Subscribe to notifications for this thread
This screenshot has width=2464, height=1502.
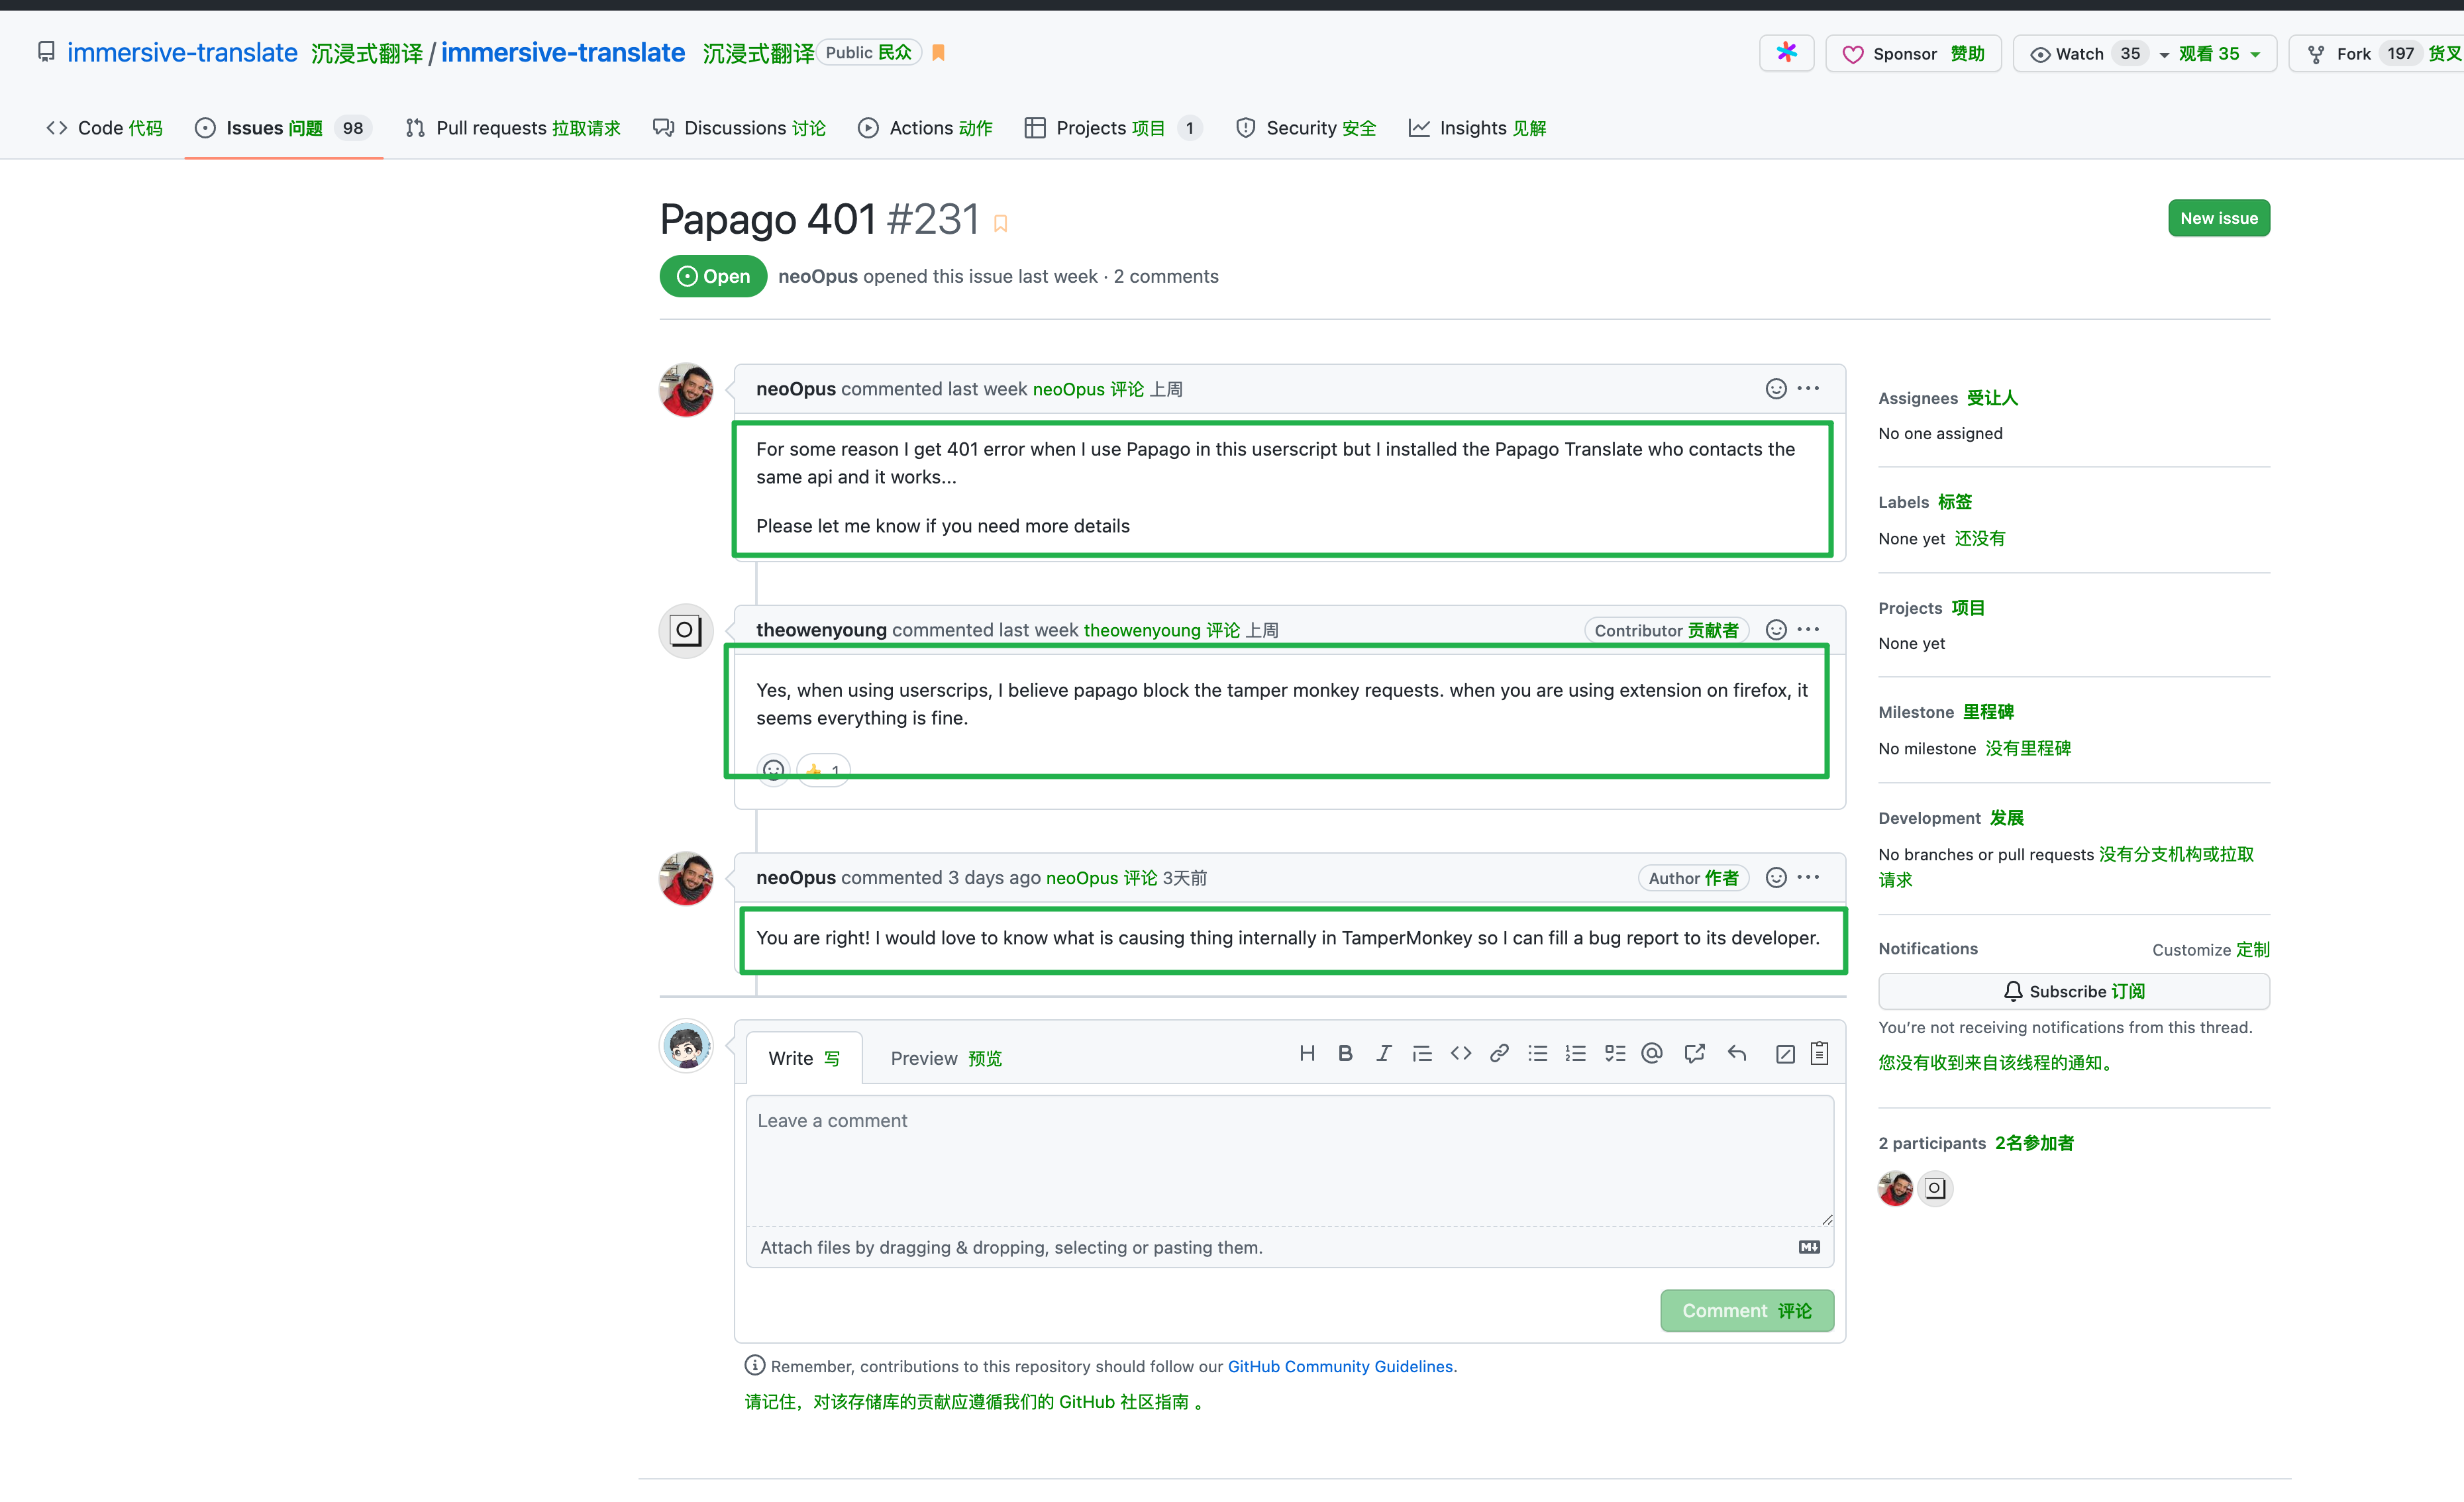click(x=2073, y=991)
